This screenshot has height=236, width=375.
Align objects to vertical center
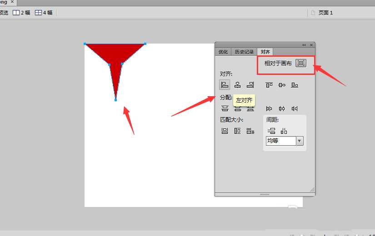coord(282,85)
